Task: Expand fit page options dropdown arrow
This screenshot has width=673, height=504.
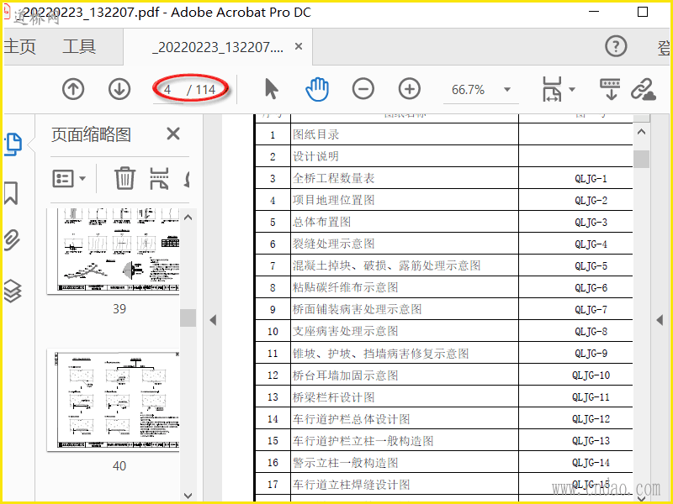Action: tap(572, 90)
